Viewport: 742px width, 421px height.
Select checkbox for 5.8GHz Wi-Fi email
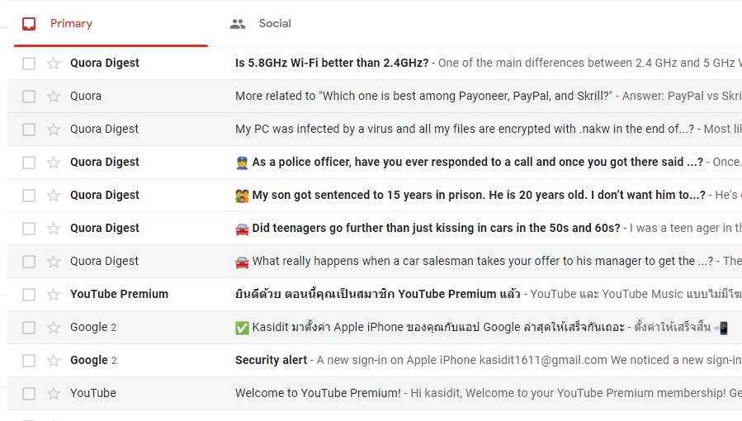tap(29, 64)
